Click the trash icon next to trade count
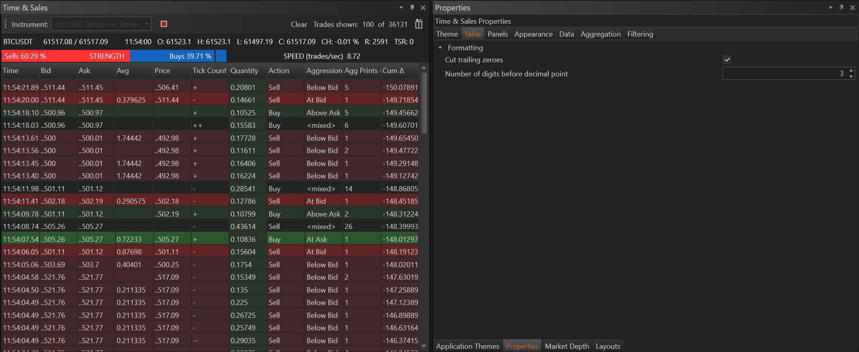Screen dimensions: 859x352 [x=419, y=24]
